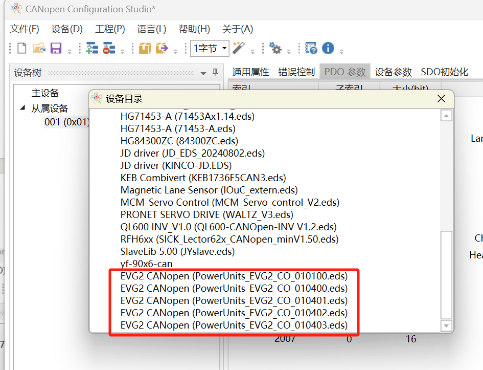Image resolution: width=483 pixels, height=370 pixels.
Task: Click the help document icon with question mark
Action: pos(311,48)
